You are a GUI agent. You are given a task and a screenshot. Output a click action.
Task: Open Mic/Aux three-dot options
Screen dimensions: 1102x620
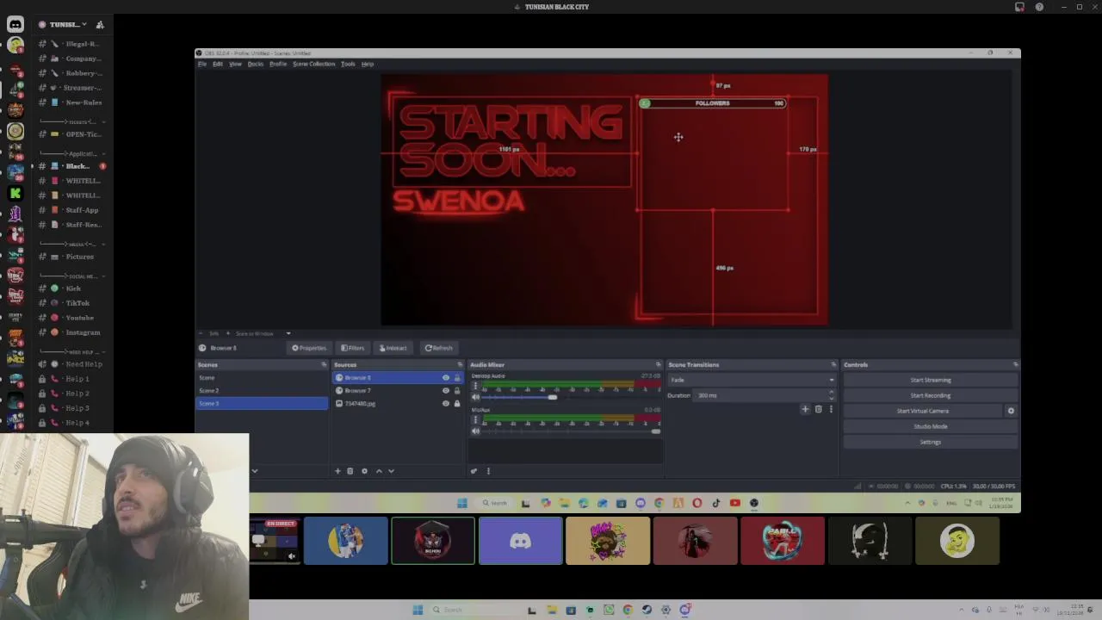[475, 420]
